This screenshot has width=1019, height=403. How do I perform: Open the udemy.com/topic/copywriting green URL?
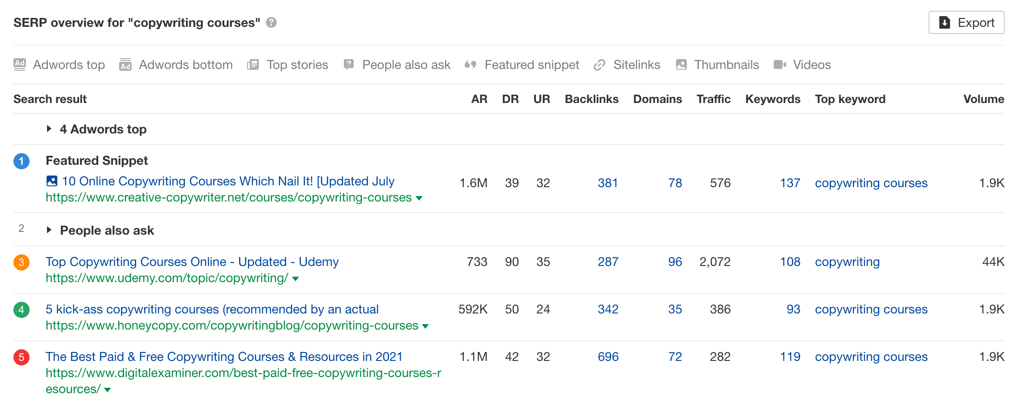(167, 278)
